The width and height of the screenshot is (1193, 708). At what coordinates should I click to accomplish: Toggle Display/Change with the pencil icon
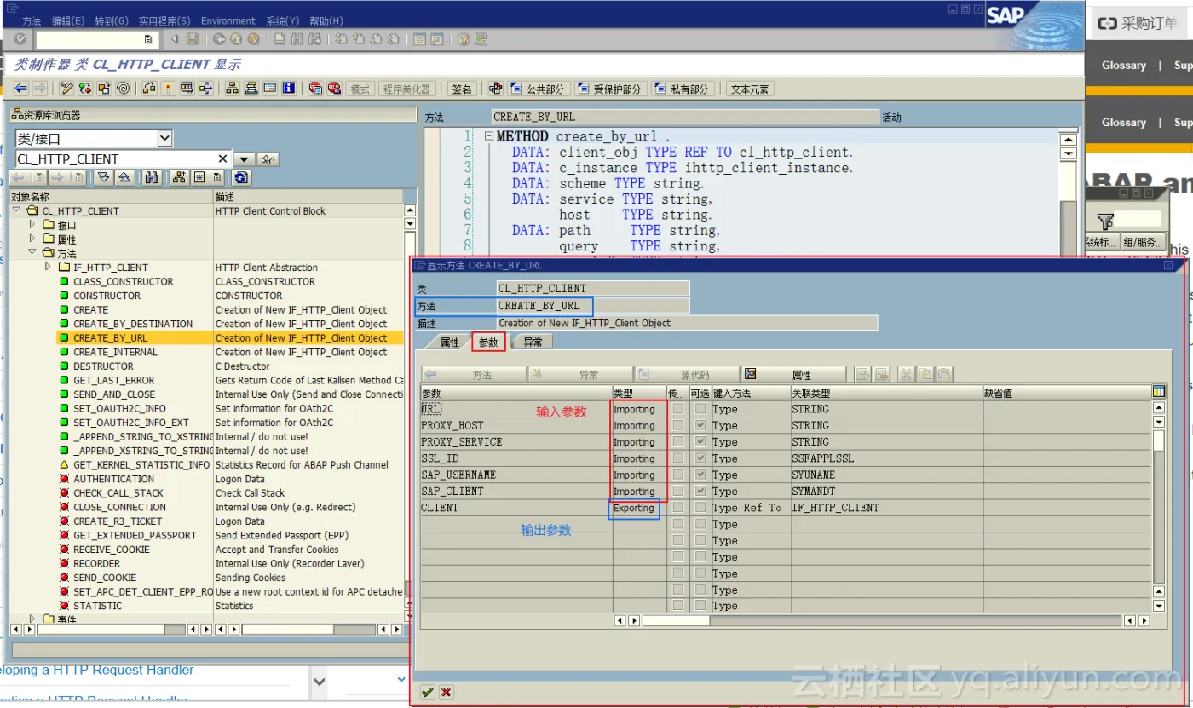pyautogui.click(x=66, y=89)
